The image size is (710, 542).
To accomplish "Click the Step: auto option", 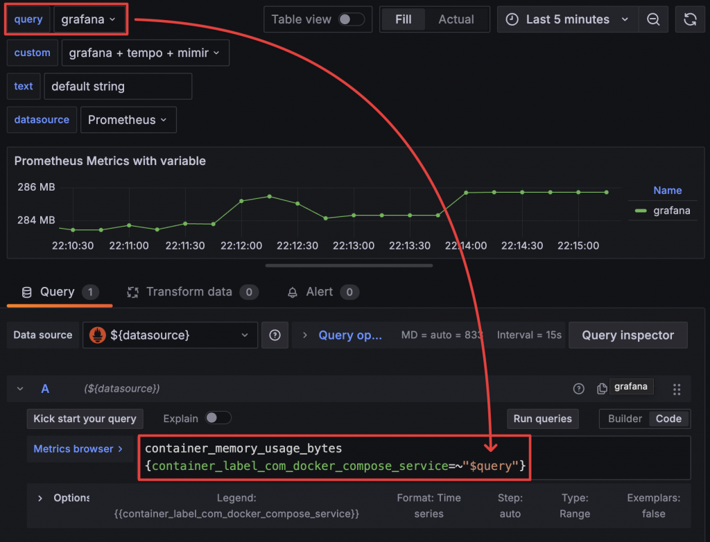I will [x=510, y=506].
